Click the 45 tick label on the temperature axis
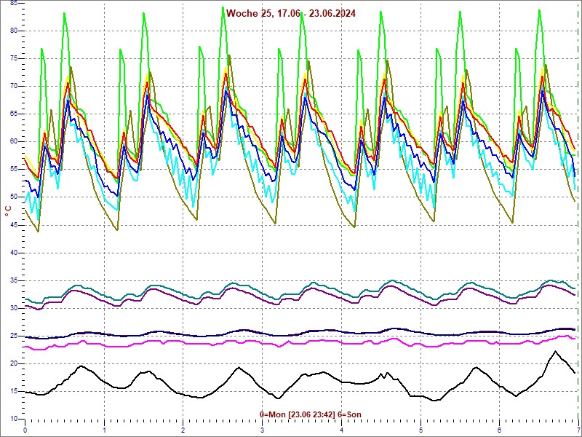Image resolution: width=582 pixels, height=437 pixels. tap(14, 225)
